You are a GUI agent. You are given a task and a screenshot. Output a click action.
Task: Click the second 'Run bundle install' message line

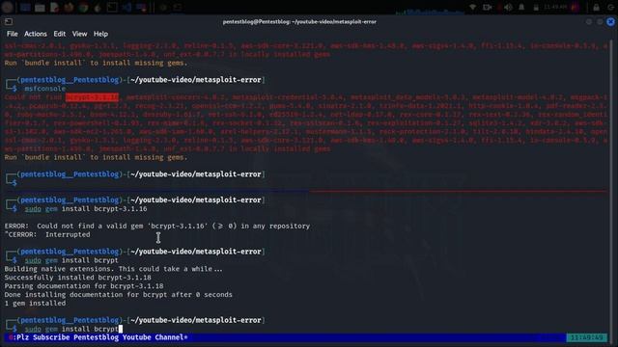96,157
